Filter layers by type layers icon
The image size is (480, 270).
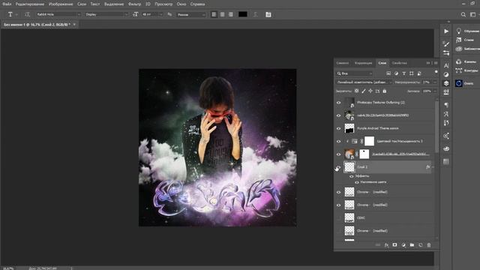click(x=403, y=73)
